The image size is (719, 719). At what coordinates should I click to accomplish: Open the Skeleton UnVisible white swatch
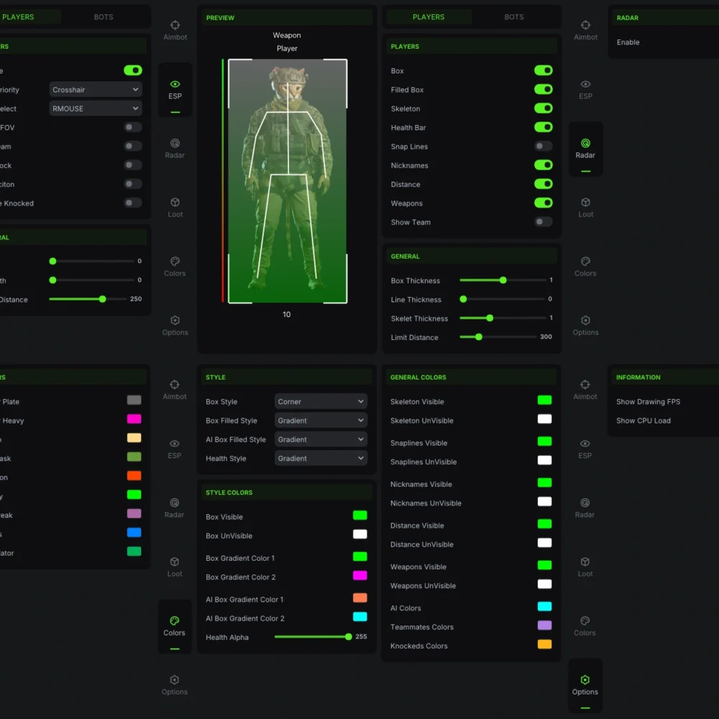[544, 419]
